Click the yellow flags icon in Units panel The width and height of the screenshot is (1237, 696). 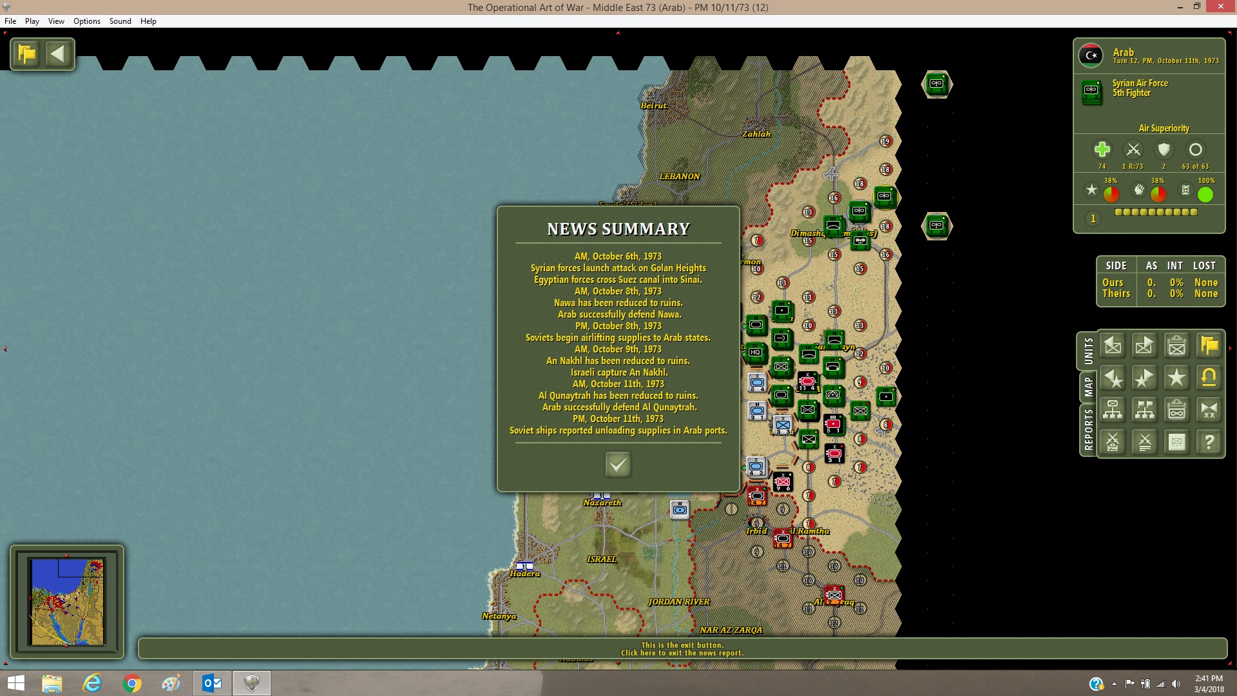tap(1209, 346)
